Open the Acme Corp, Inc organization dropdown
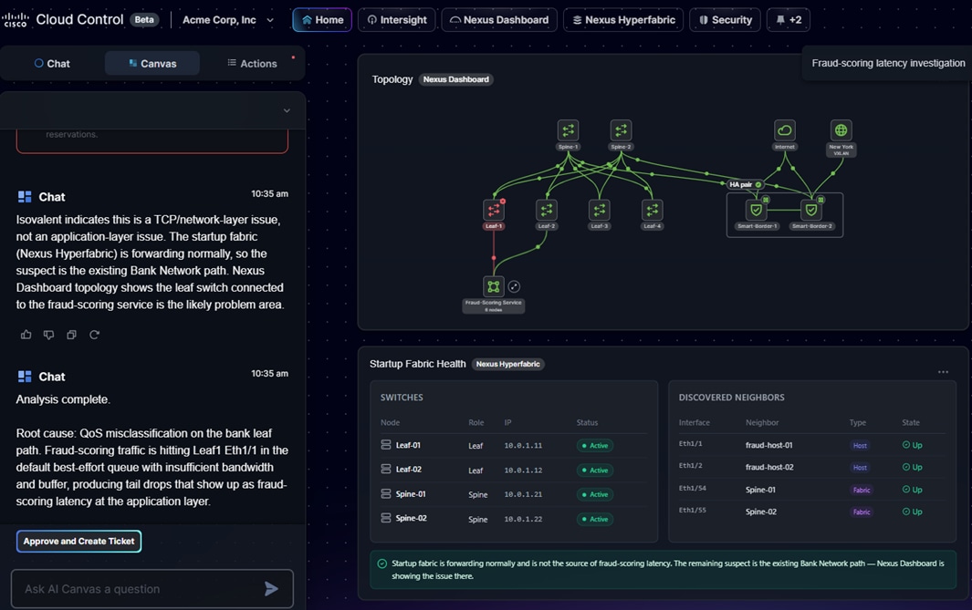This screenshot has width=972, height=610. click(227, 20)
